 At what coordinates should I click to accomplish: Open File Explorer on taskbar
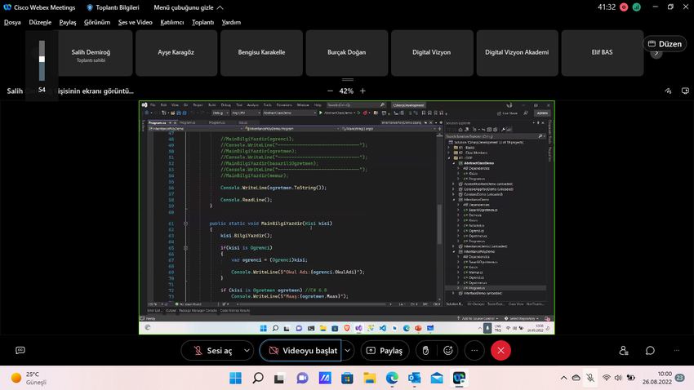point(370,378)
